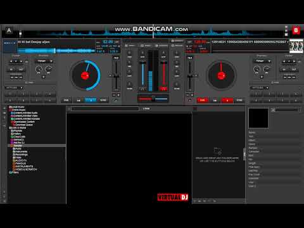Click the deck A pitch slider

pyautogui.click(x=116, y=76)
